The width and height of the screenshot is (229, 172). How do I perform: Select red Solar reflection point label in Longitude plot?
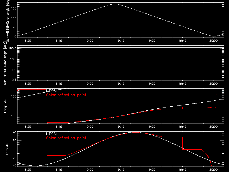point(66,95)
